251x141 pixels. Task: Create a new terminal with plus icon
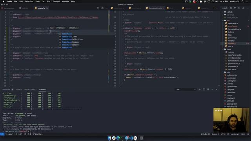pos(200,90)
